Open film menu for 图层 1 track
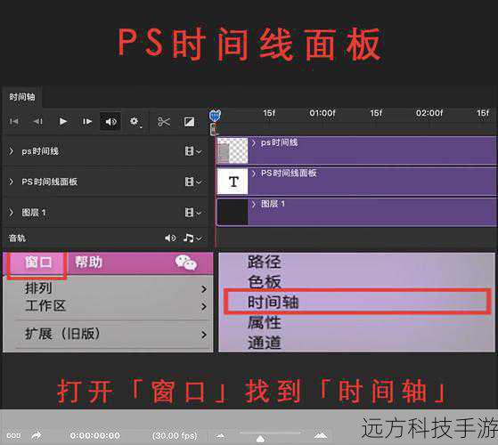 pyautogui.click(x=193, y=213)
